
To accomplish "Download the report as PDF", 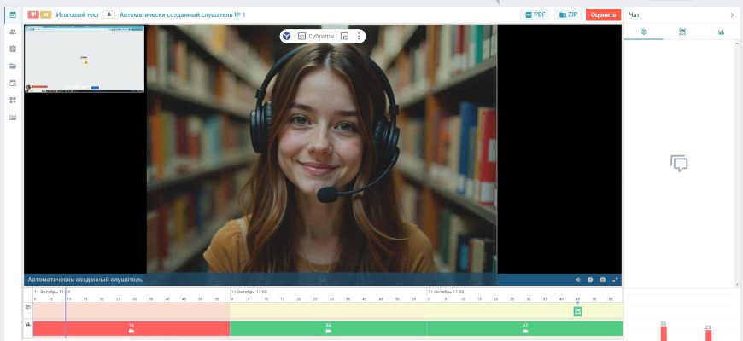I will click(535, 14).
